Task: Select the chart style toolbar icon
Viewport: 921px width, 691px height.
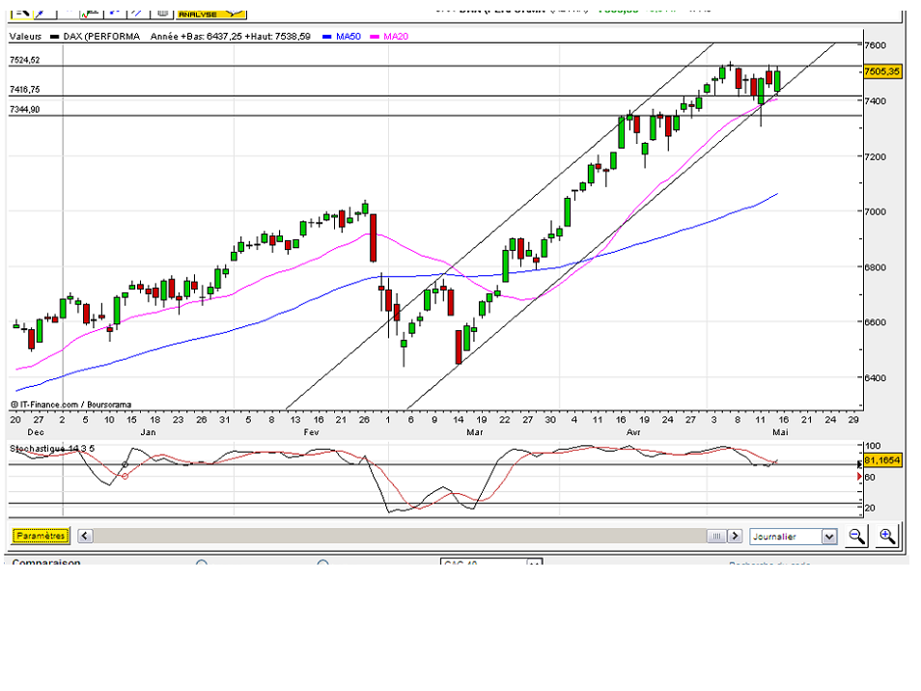Action: (91, 13)
